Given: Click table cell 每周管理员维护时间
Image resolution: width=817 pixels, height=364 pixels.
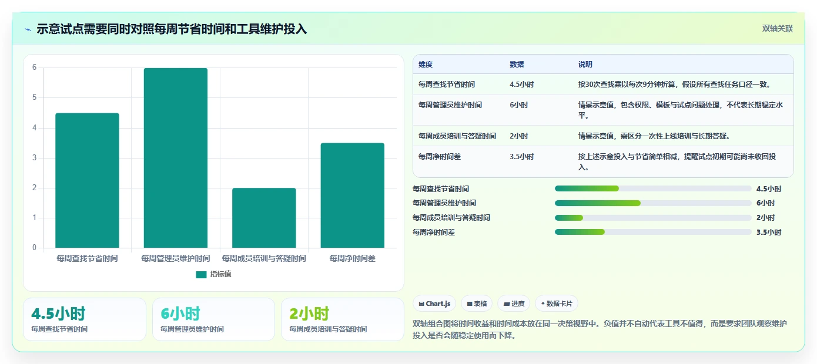Looking at the screenshot, I should point(450,105).
